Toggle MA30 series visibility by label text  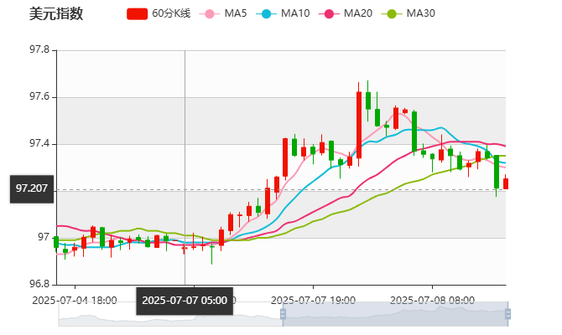(x=420, y=14)
